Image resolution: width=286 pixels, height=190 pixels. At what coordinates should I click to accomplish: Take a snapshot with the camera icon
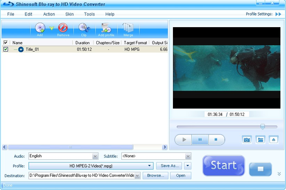click(247, 140)
